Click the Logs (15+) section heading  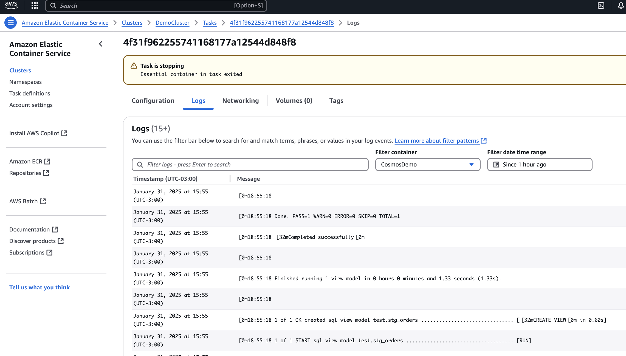click(x=151, y=129)
